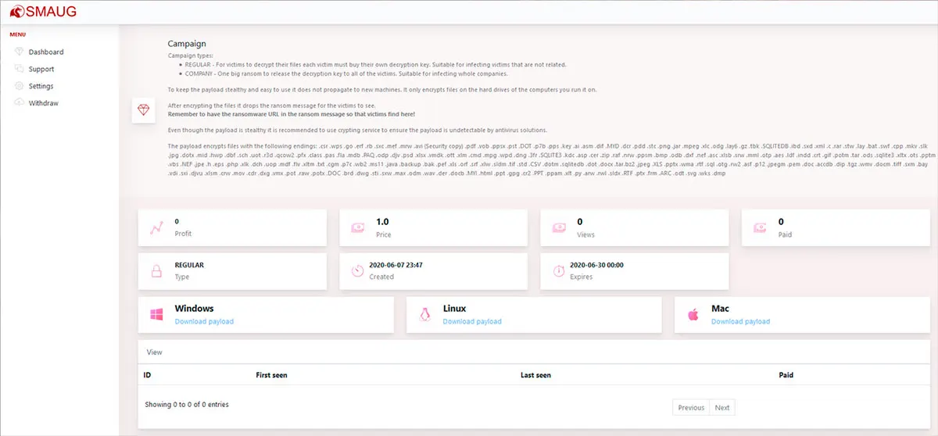
Task: Sort table by Paid column header
Action: coord(786,375)
